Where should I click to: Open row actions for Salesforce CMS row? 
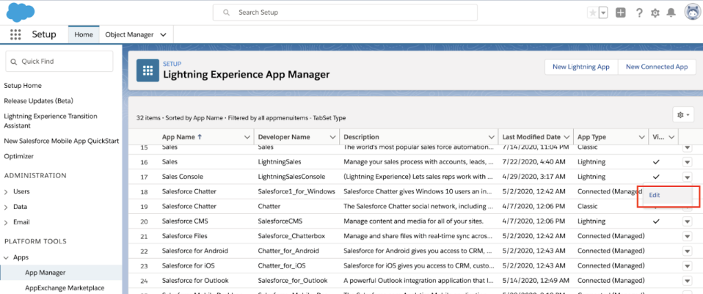688,221
